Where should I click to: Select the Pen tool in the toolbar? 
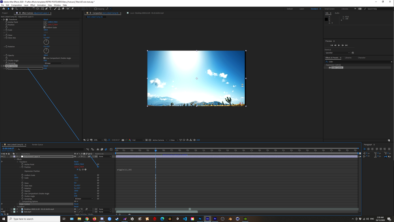46,9
